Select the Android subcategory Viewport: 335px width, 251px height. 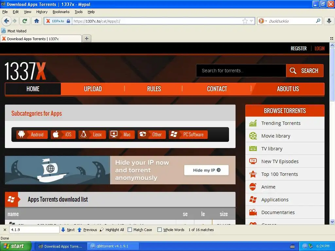[32, 134]
